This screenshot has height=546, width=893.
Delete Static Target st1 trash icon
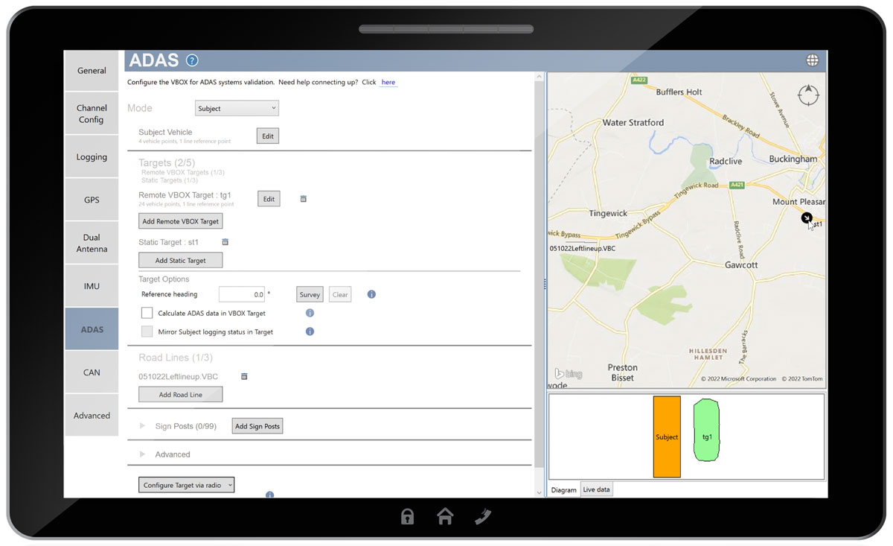coord(225,242)
